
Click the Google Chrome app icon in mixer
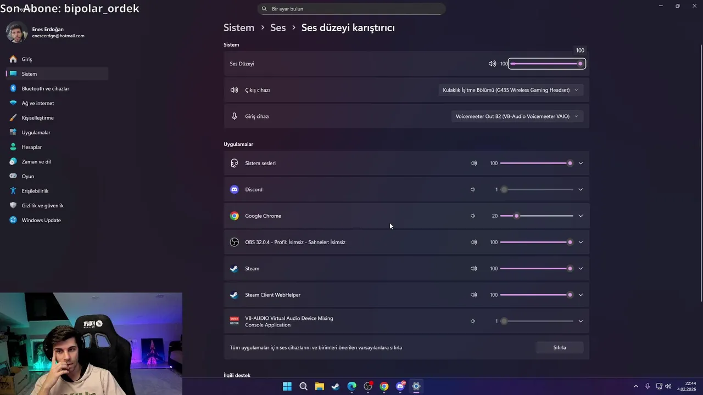coord(235,216)
